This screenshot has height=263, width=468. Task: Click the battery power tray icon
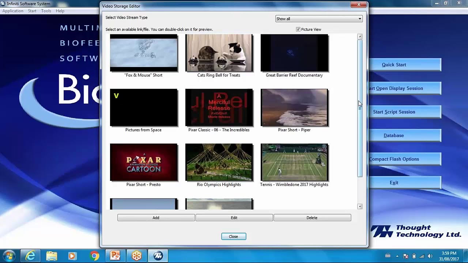(414, 256)
